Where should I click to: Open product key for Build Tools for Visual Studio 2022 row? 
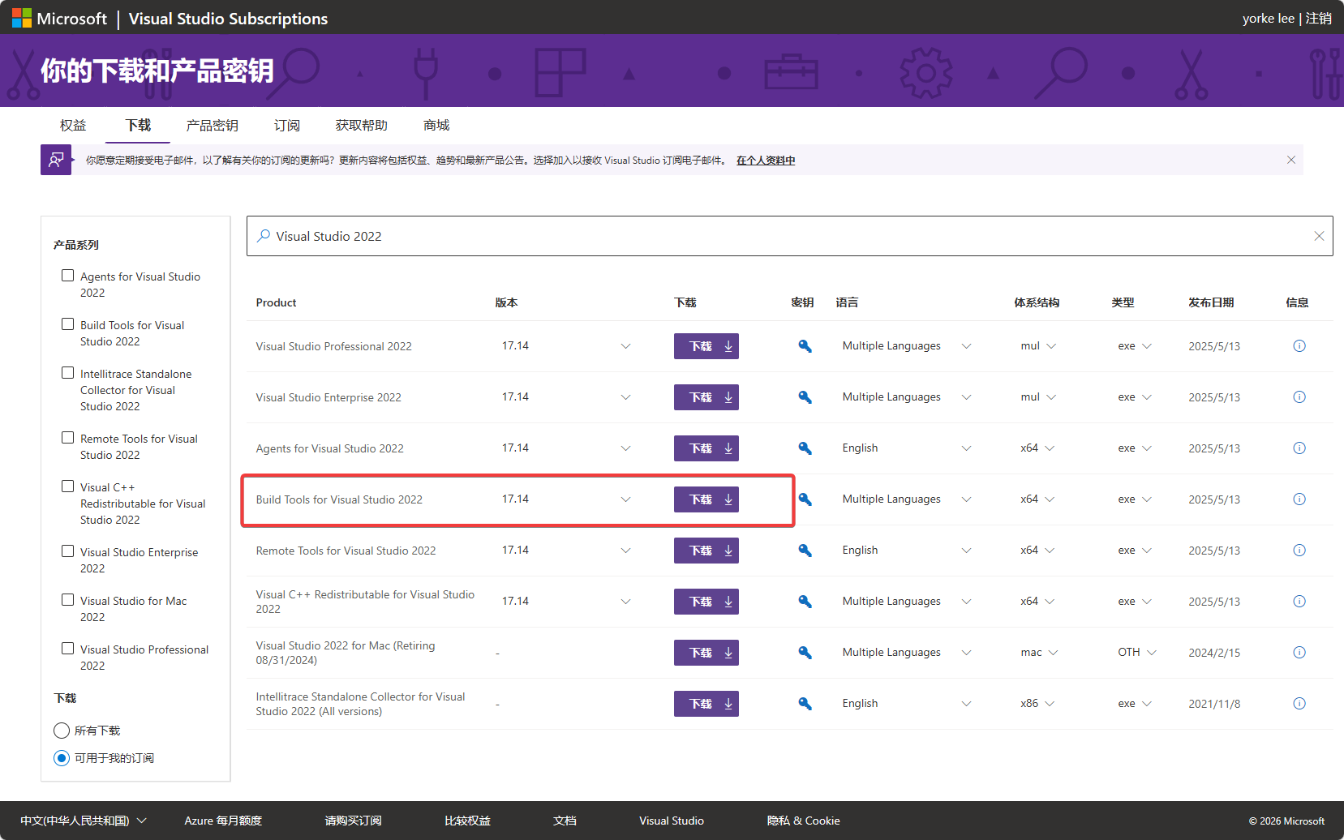805,499
